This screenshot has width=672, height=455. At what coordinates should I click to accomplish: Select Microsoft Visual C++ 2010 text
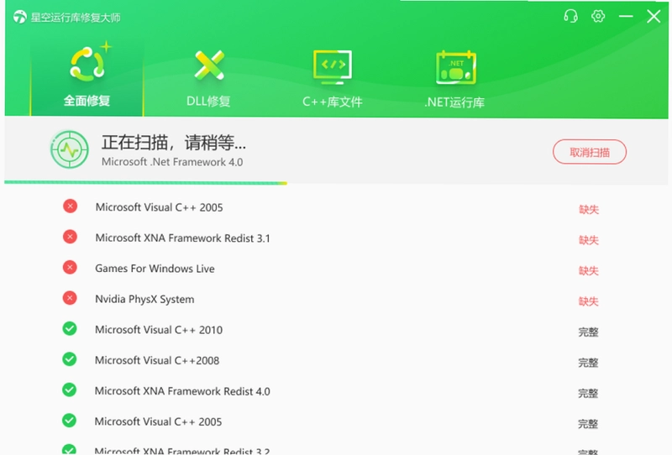159,330
